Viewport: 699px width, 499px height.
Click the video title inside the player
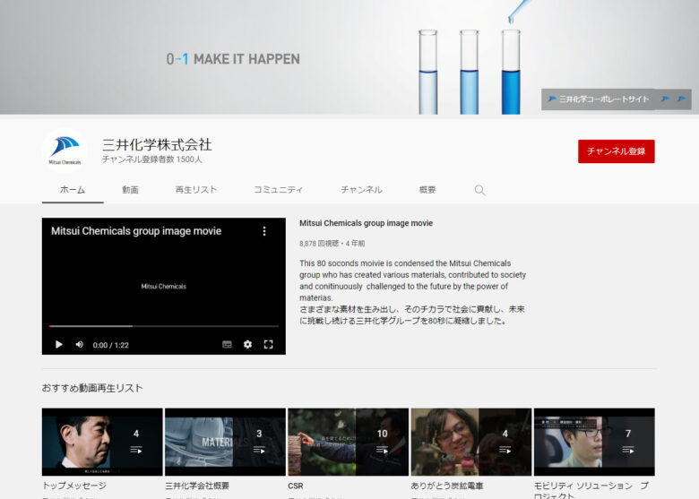[136, 231]
